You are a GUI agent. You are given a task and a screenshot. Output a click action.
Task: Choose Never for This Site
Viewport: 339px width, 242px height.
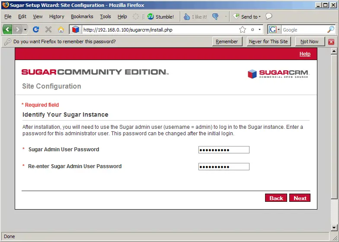pos(268,41)
